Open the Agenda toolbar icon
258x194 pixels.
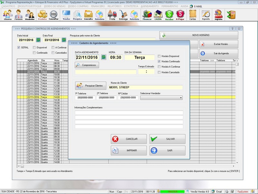pyautogui.click(x=206, y=15)
